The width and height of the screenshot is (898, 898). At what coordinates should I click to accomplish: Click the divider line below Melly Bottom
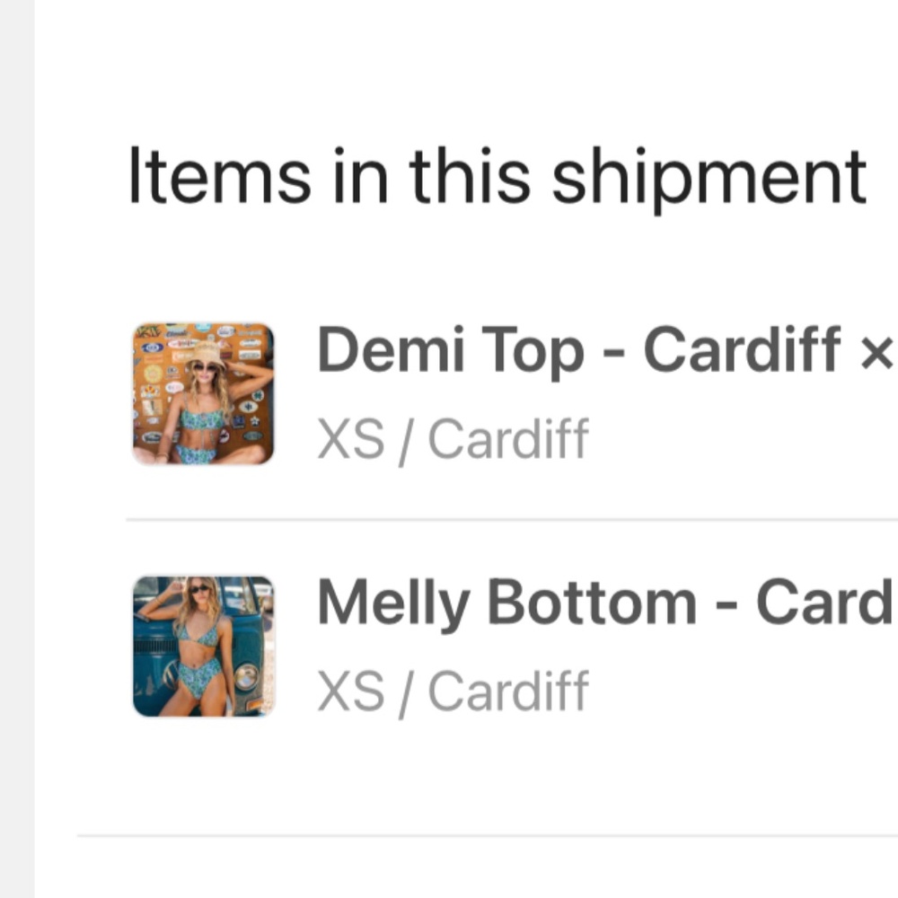click(485, 836)
